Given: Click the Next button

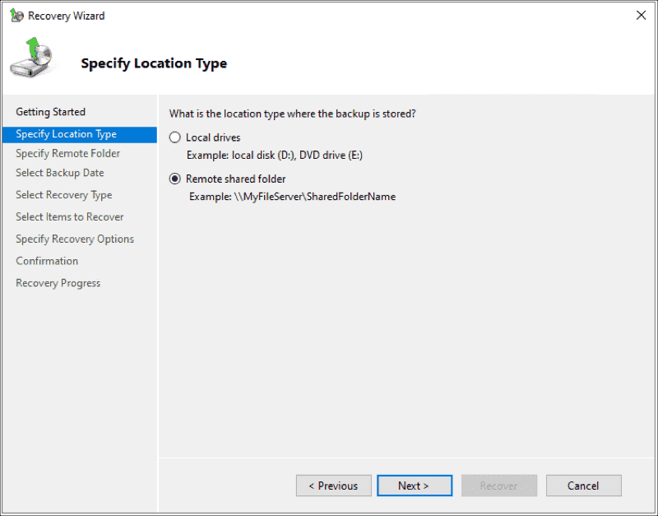Looking at the screenshot, I should (415, 485).
